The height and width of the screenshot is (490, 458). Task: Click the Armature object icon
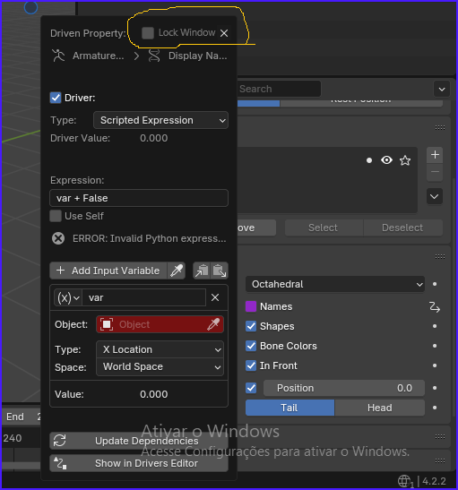(x=58, y=56)
